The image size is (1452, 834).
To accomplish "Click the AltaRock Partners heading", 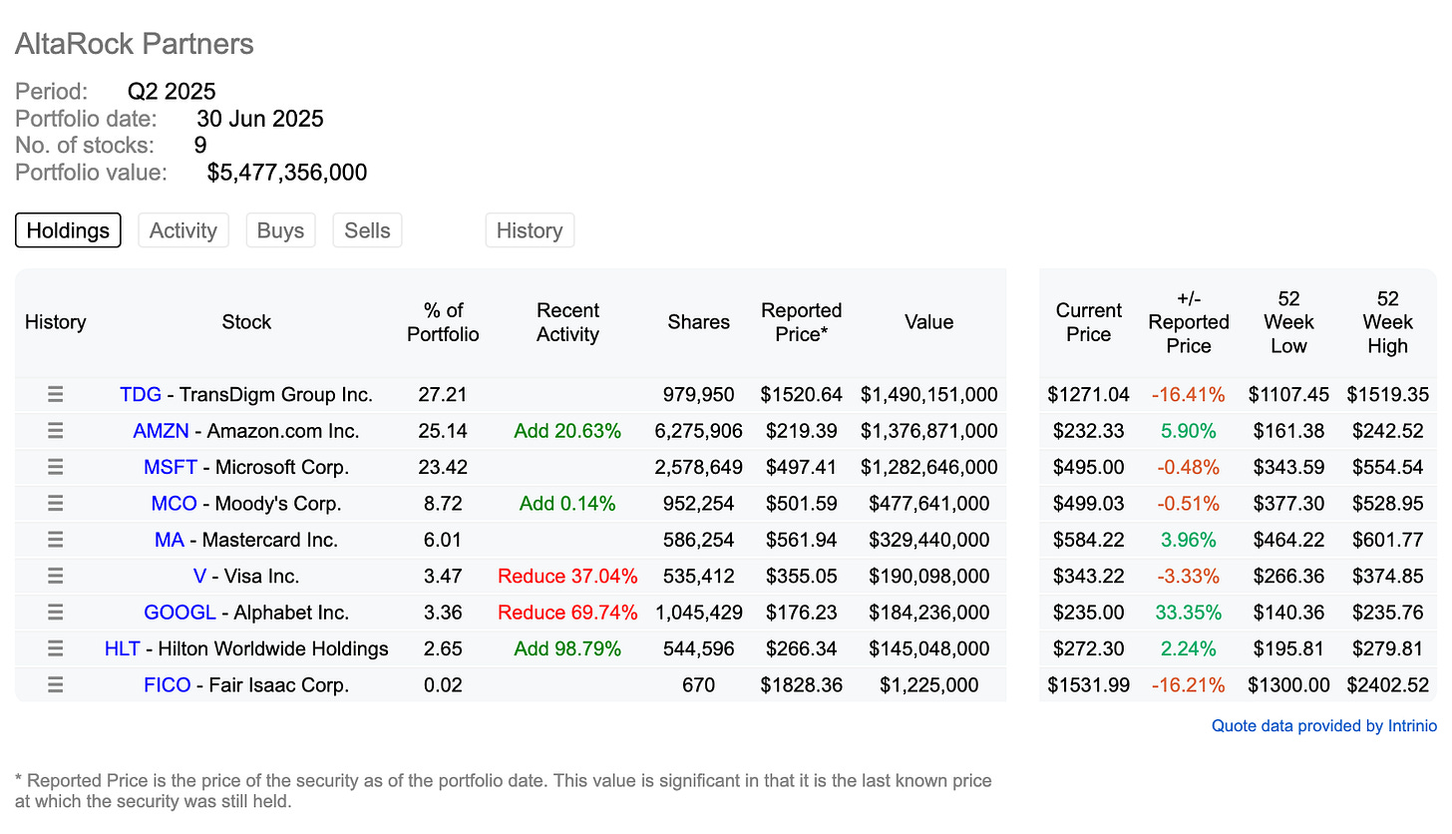I will 135,44.
